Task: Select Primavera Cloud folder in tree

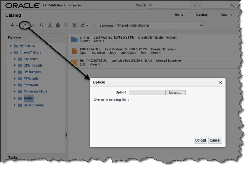Action: click(35, 92)
